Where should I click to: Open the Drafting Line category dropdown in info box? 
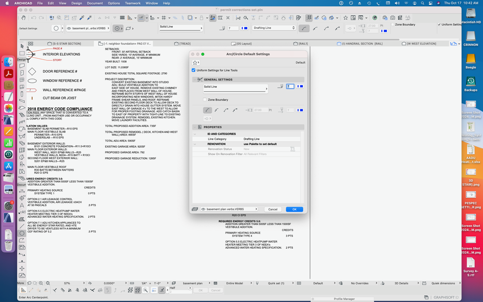click(274, 28)
